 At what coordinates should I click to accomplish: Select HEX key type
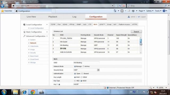(75, 81)
